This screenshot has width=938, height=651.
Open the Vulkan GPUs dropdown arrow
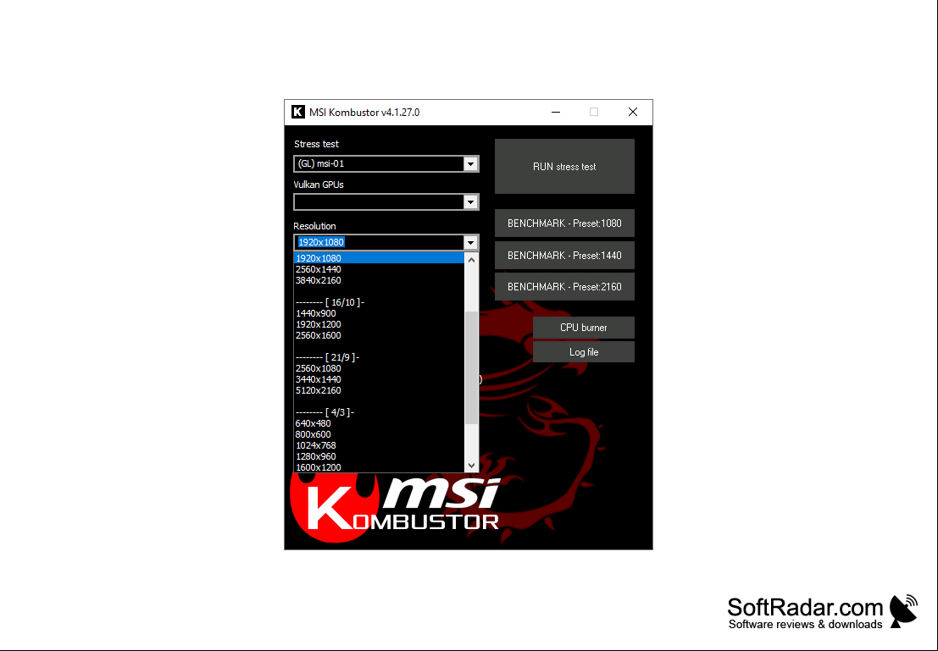point(471,202)
